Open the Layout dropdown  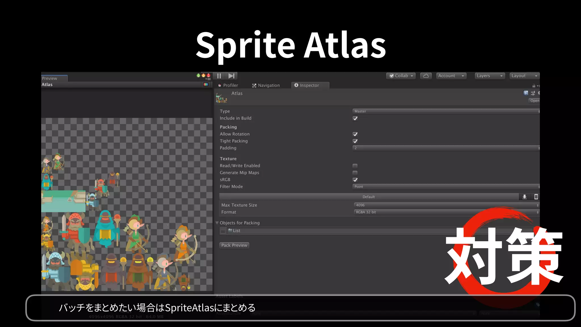click(524, 76)
